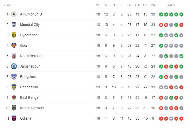The height and width of the screenshot is (129, 190).
Task: Click Mumbai City's latest loss icon
Action: (x=181, y=25)
